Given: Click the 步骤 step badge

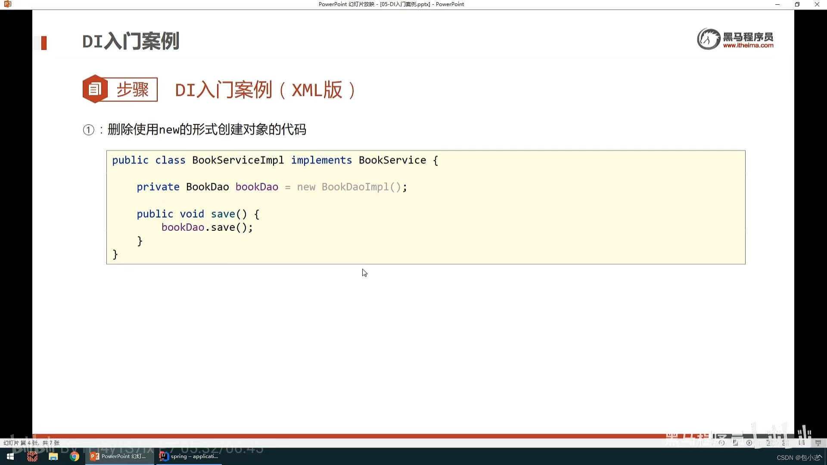Looking at the screenshot, I should (x=120, y=89).
